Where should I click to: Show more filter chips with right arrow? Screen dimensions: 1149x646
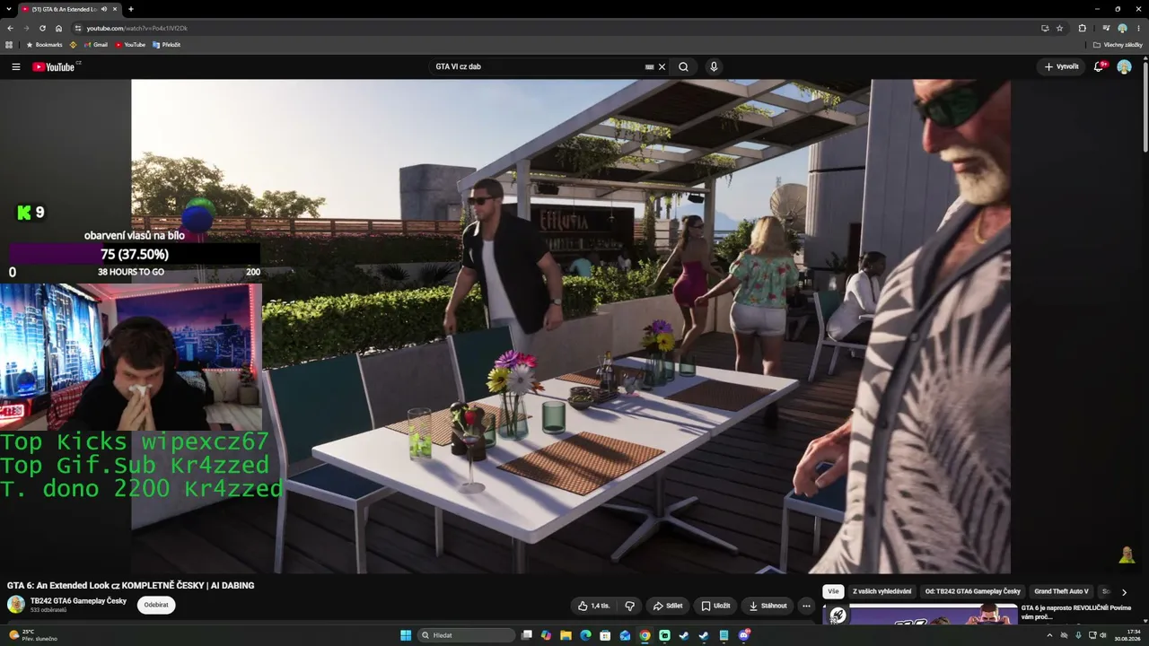[x=1124, y=592]
